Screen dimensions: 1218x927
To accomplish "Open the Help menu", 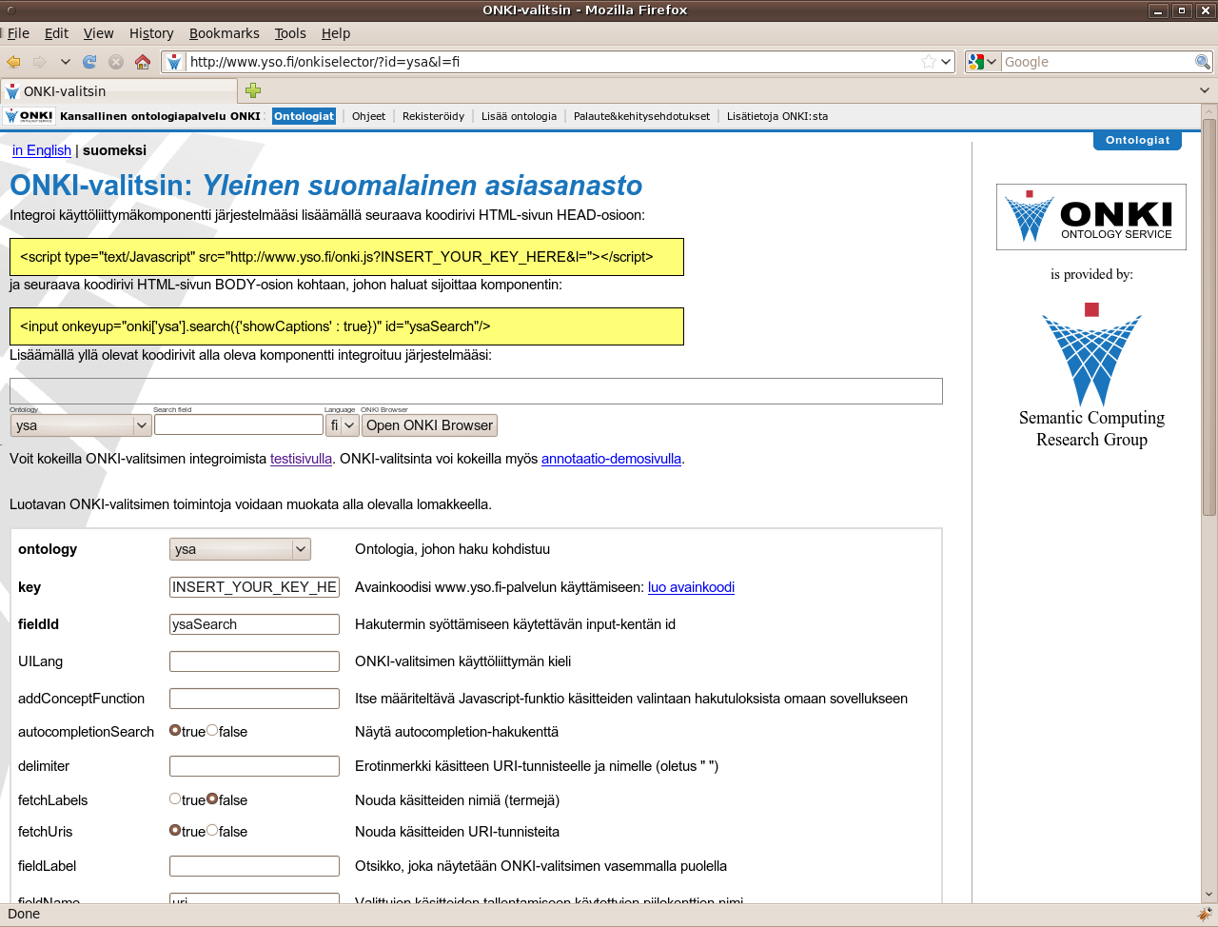I will (336, 33).
